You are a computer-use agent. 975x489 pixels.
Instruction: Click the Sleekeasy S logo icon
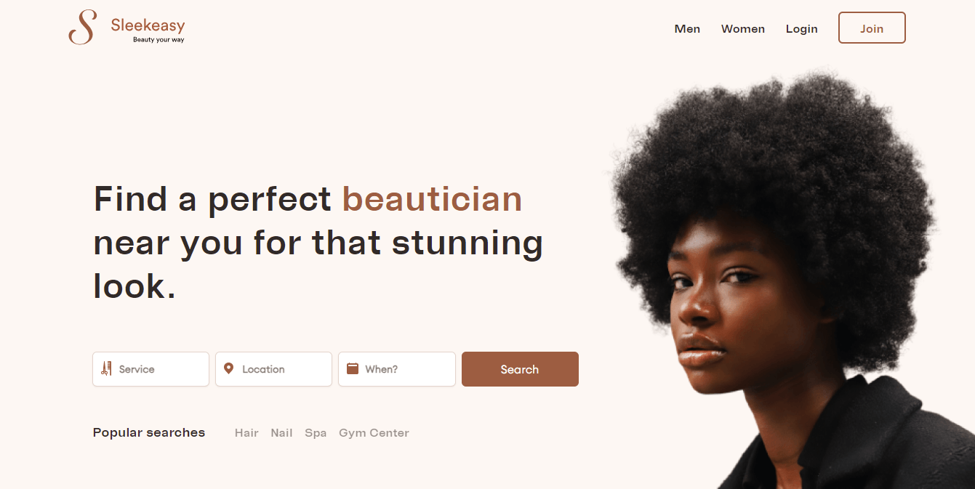[82, 28]
